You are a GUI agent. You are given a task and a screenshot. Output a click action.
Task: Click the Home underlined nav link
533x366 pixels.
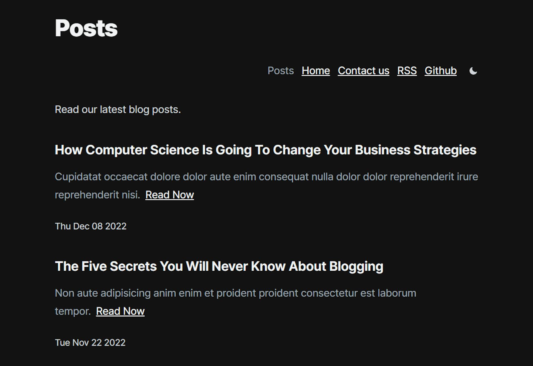(x=315, y=71)
